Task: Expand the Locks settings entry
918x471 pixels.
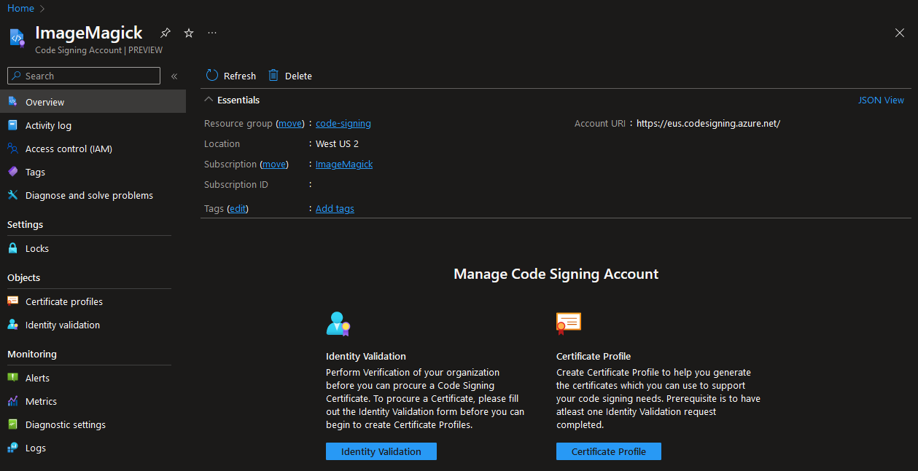Action: tap(38, 248)
